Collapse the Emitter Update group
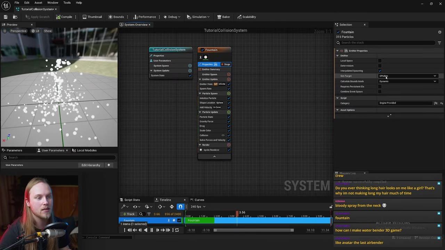This screenshot has height=250, width=445. tap(200, 79)
